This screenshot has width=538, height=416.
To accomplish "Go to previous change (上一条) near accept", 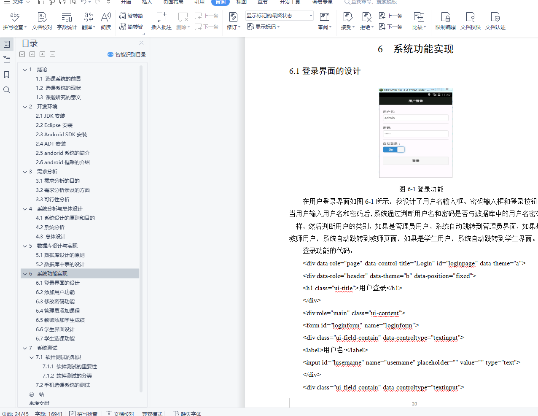I will coord(390,16).
